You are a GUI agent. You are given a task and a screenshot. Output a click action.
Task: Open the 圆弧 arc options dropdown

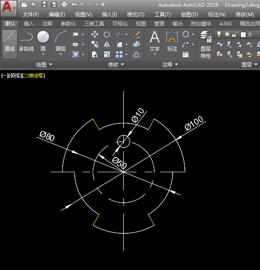point(61,54)
